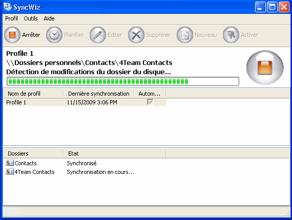Open the Aide menu

click(49, 18)
